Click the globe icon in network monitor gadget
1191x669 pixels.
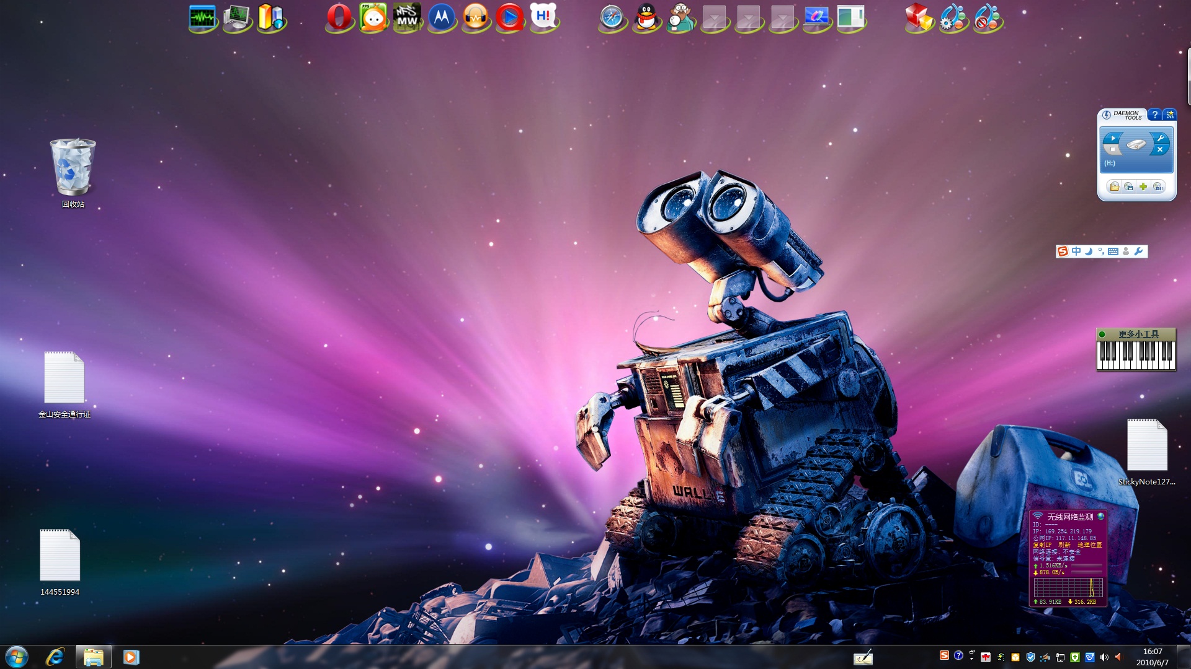click(x=1100, y=516)
